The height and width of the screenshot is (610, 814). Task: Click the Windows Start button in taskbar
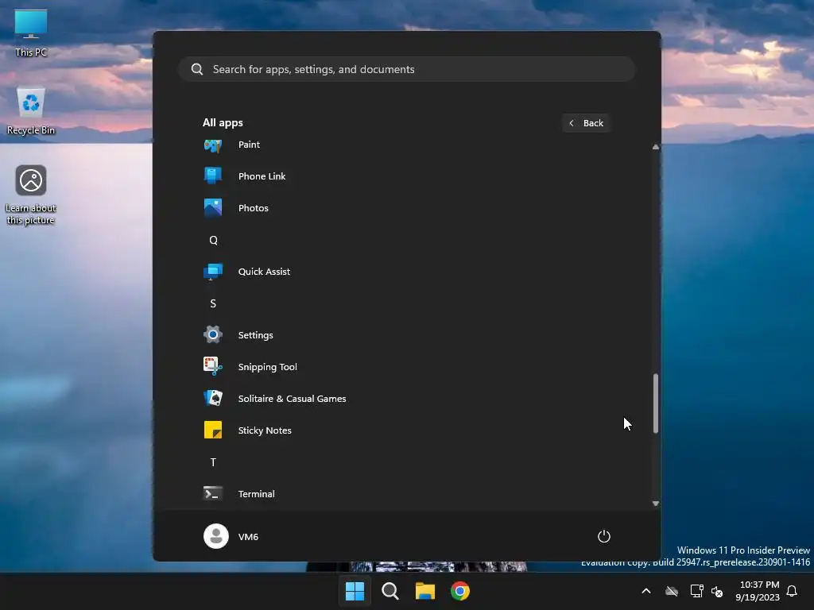355,591
